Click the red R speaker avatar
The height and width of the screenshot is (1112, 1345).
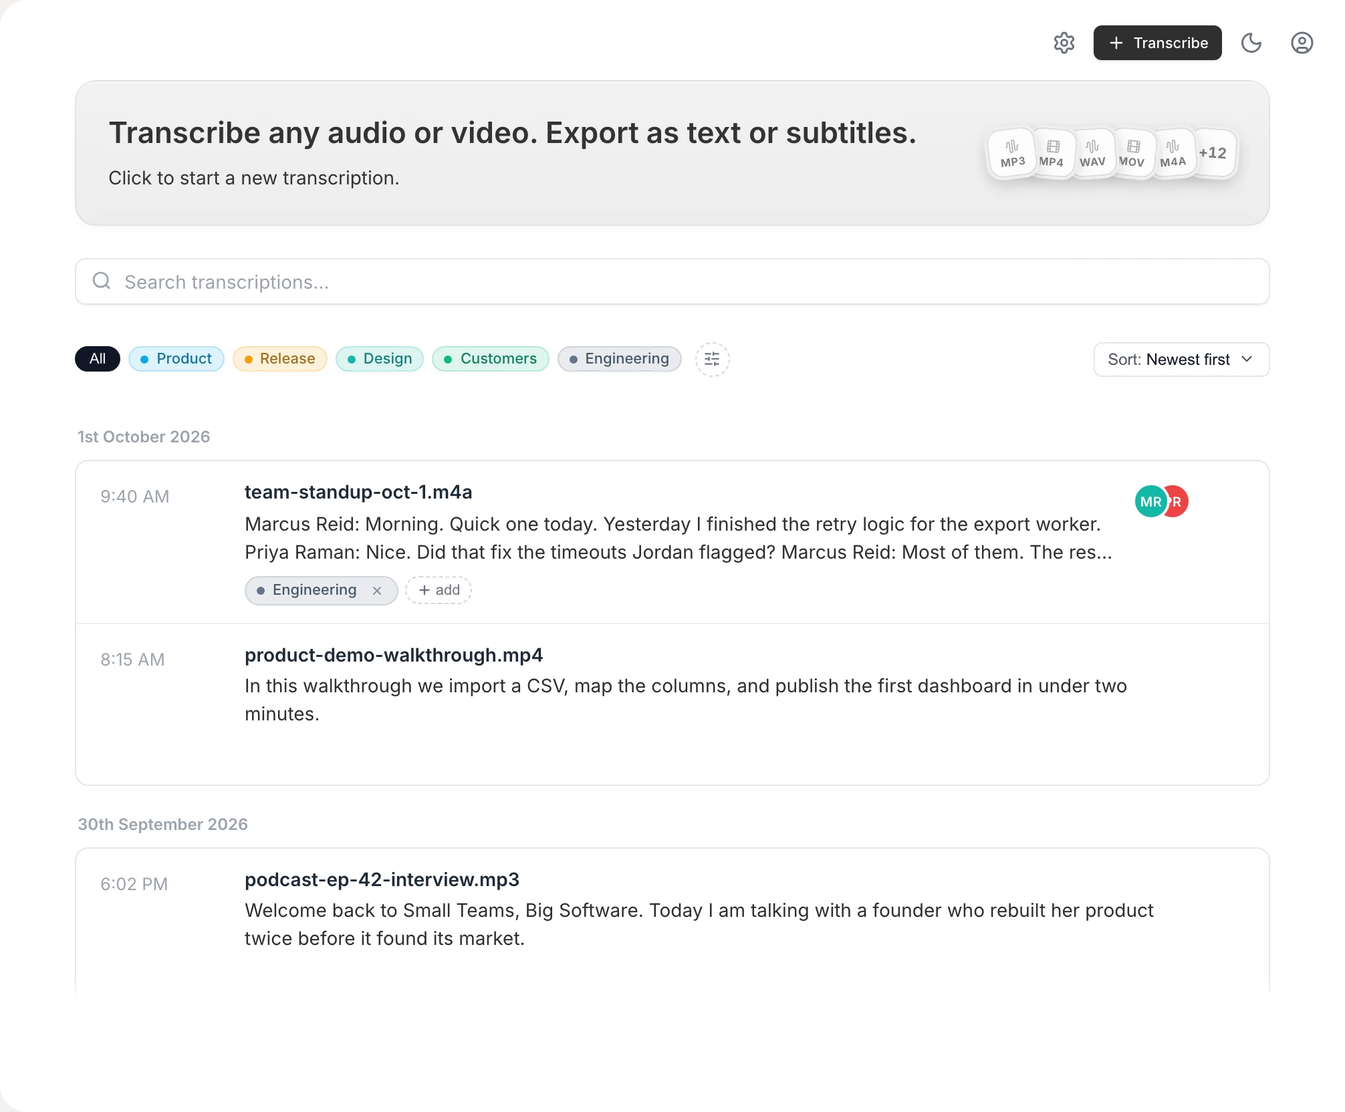click(x=1179, y=502)
